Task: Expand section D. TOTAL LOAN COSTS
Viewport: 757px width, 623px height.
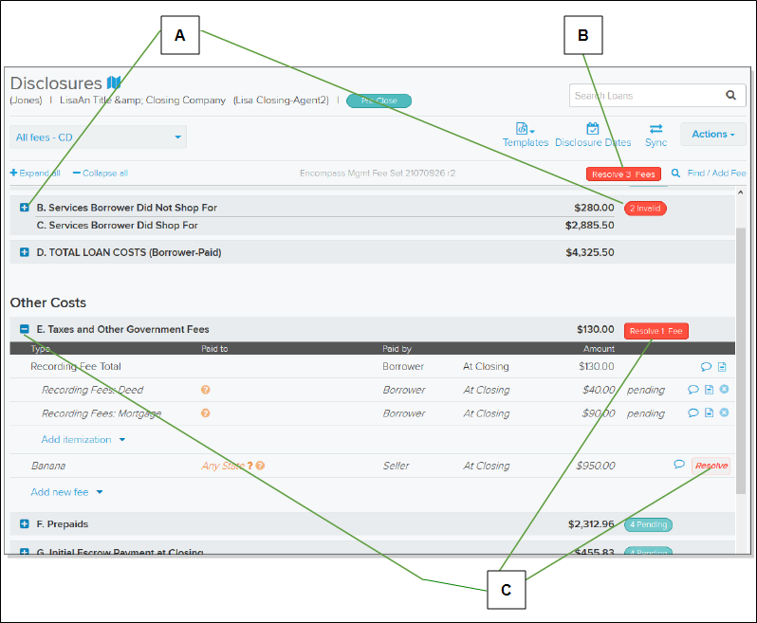Action: pos(24,252)
